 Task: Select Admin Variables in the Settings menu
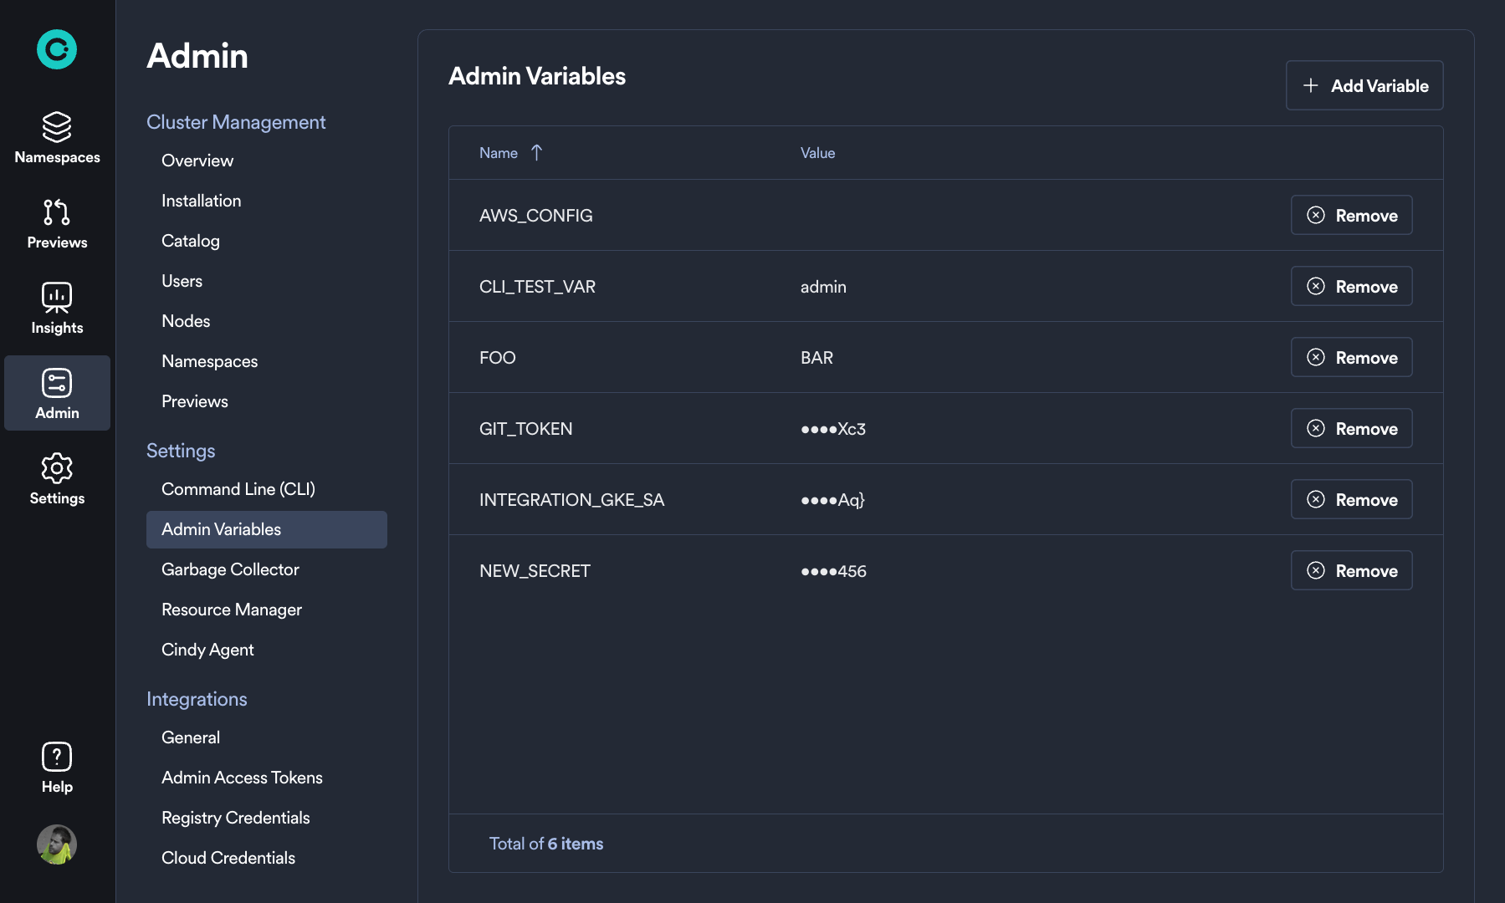(x=220, y=528)
